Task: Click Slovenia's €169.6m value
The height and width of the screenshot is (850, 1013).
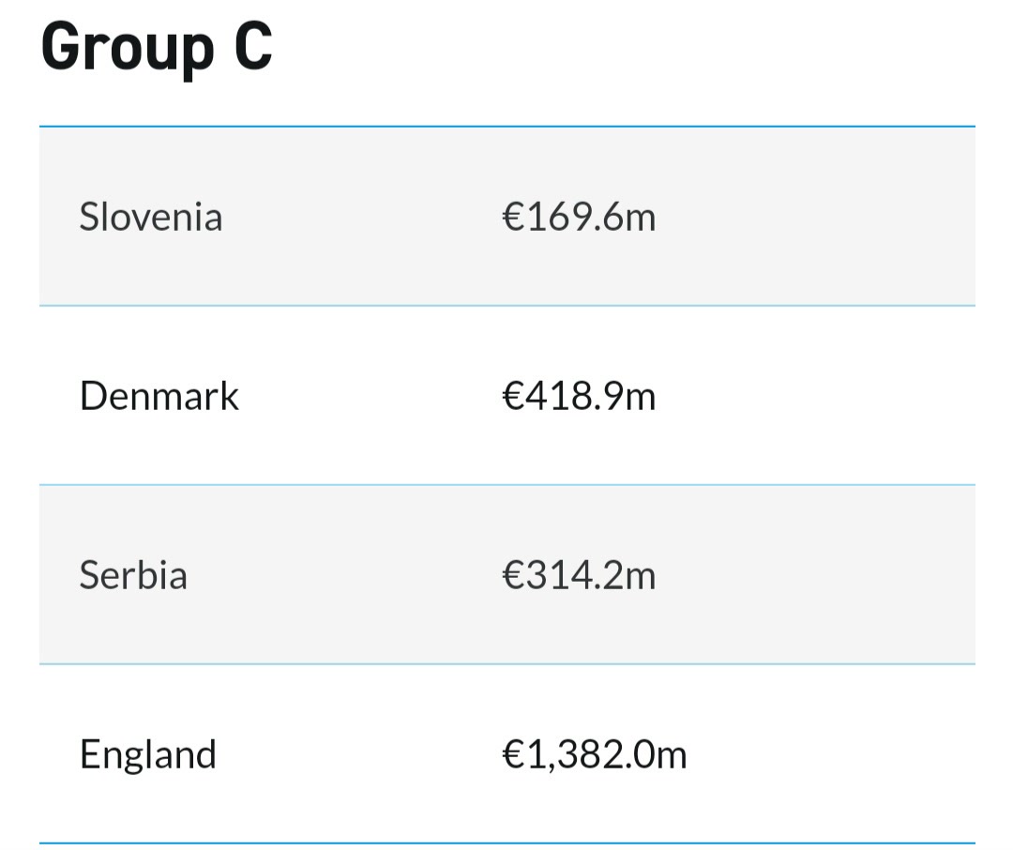Action: [579, 217]
